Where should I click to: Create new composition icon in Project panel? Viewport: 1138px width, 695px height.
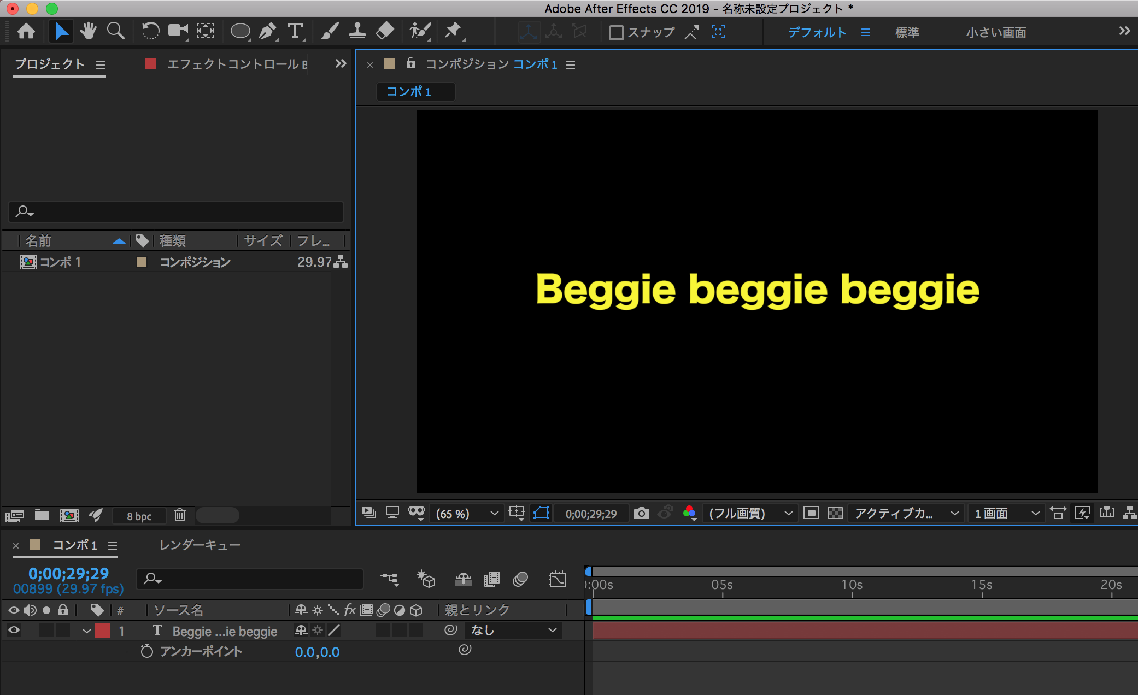pyautogui.click(x=69, y=515)
